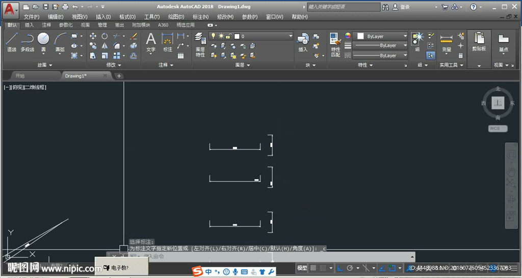
Task: Add a new drawing tab with plus button
Action: coord(119,76)
